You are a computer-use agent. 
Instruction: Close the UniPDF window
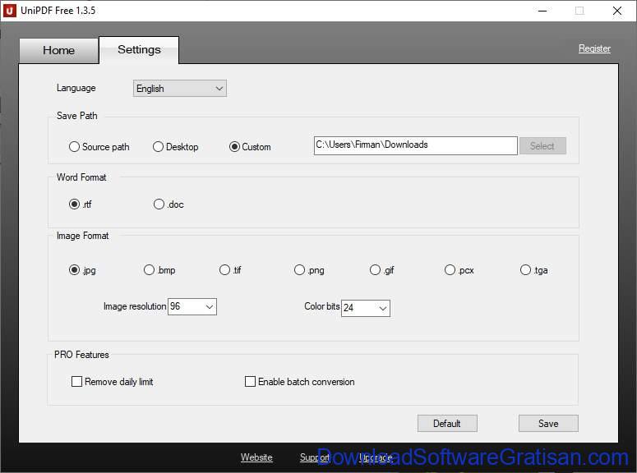[x=617, y=11]
